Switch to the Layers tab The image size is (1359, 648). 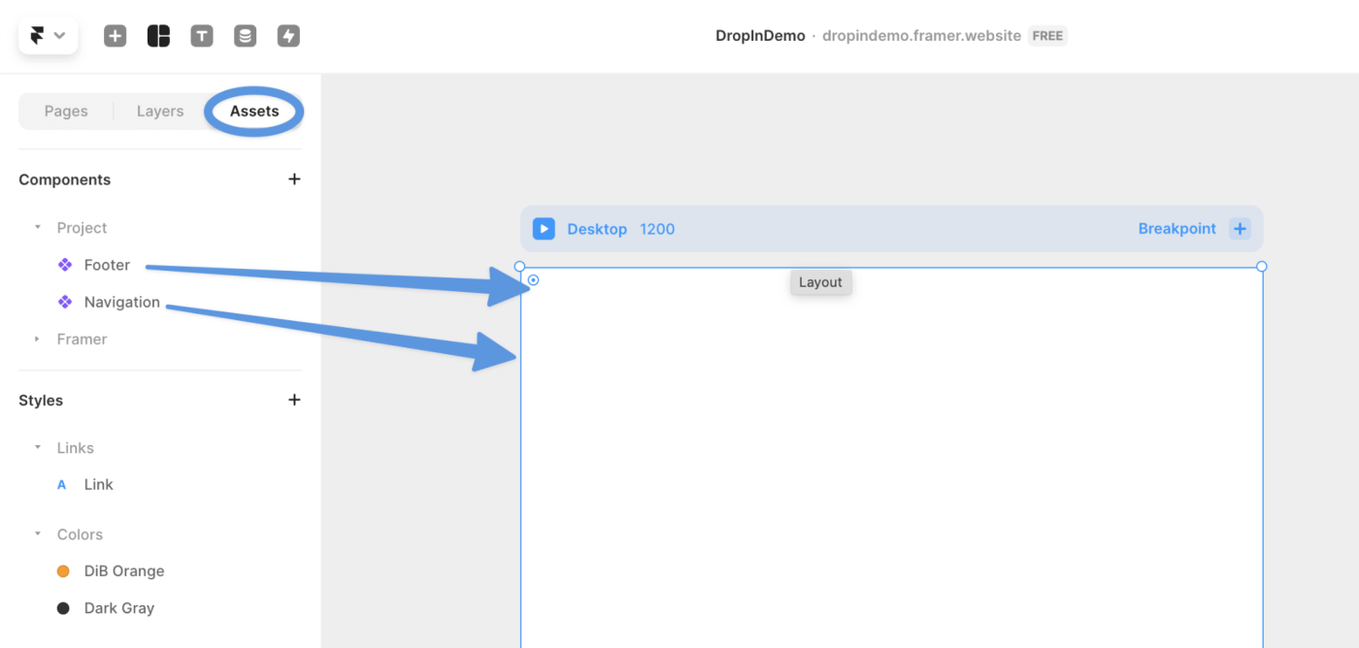[x=160, y=111]
